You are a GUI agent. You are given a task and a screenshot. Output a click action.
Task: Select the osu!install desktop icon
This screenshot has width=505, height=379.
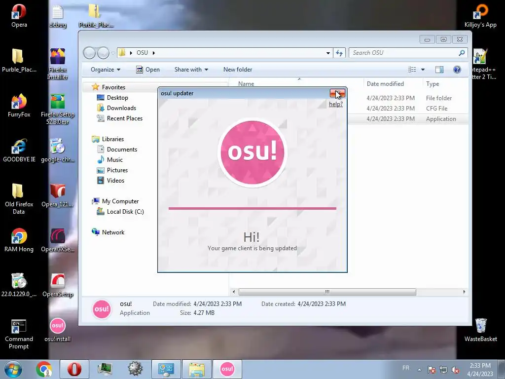pos(58,330)
